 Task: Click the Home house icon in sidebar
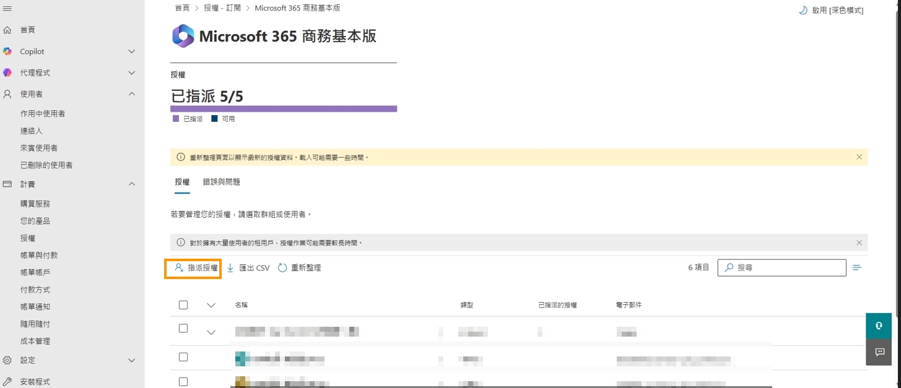click(7, 30)
